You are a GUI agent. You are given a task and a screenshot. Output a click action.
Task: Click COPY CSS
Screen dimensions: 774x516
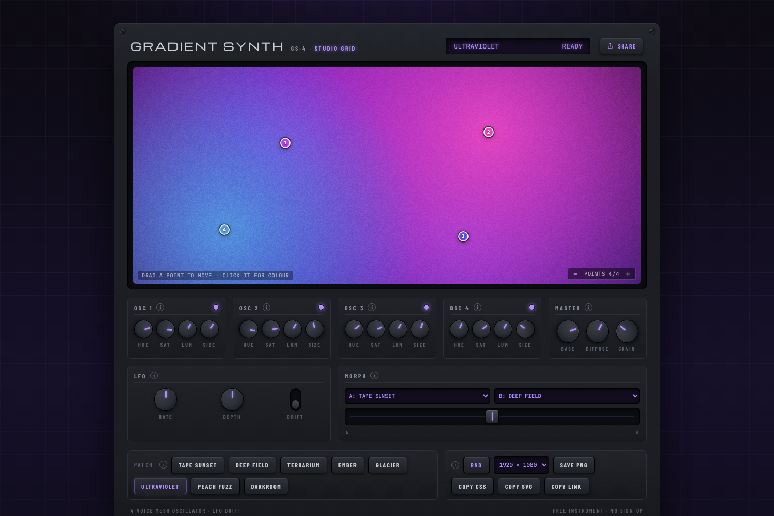473,486
